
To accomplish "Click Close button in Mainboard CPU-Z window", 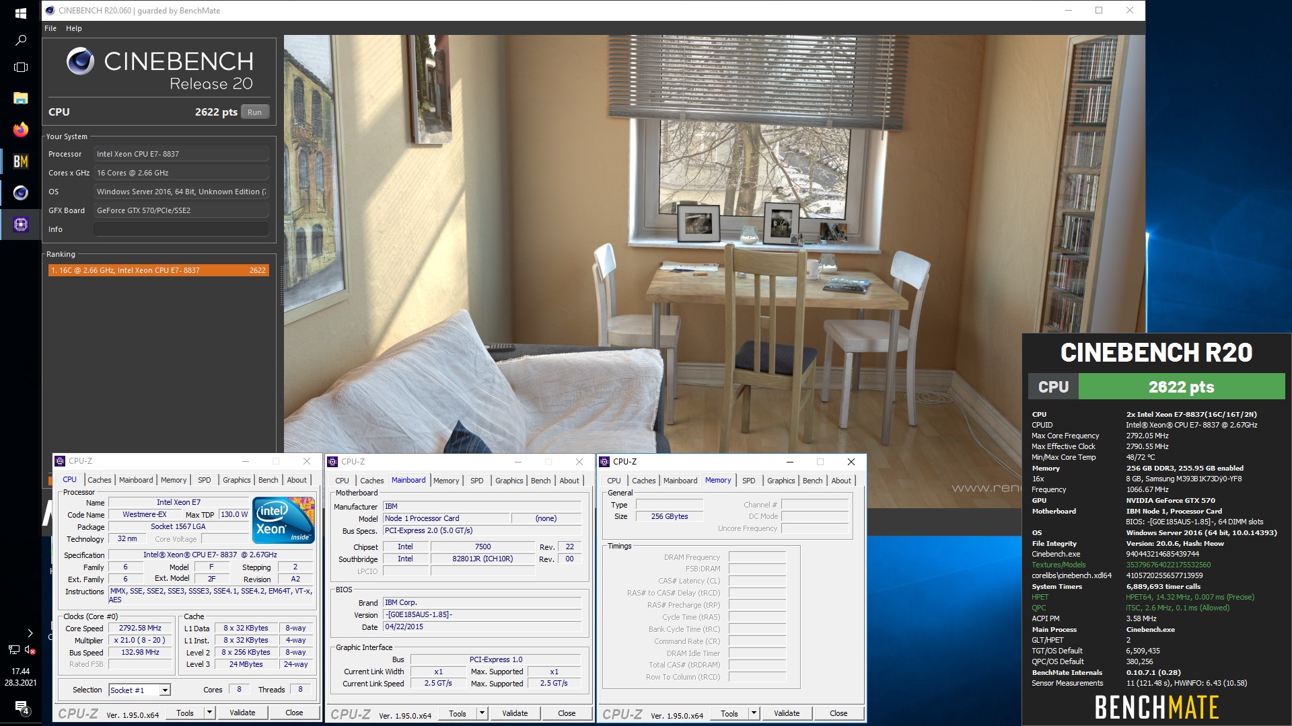I will (x=567, y=713).
